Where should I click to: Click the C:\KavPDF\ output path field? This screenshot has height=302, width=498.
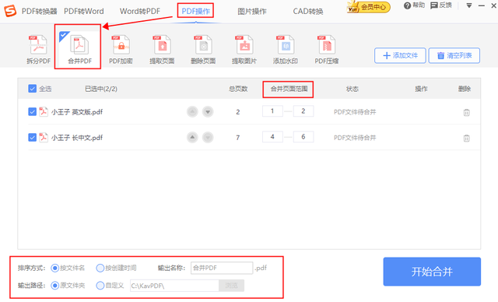[174, 286]
